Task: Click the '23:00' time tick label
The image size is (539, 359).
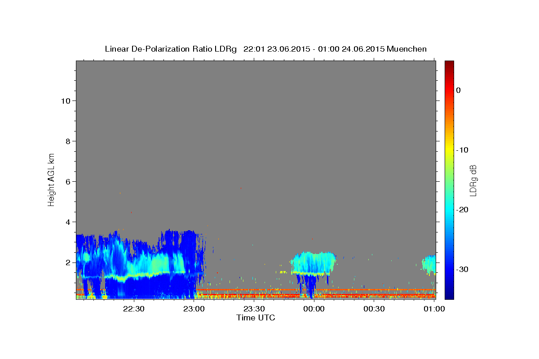Action: coord(194,309)
